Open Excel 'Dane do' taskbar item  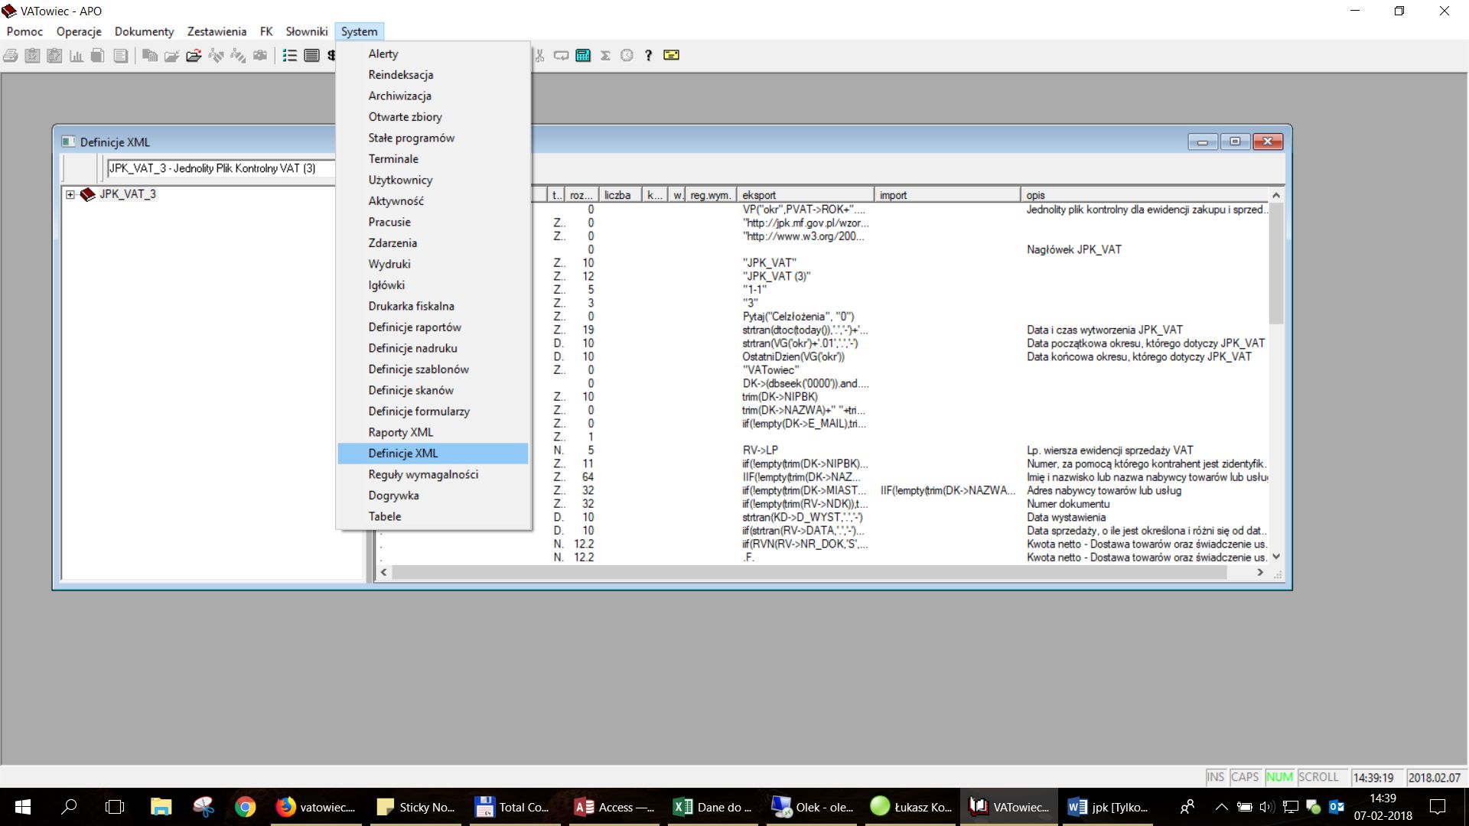712,807
